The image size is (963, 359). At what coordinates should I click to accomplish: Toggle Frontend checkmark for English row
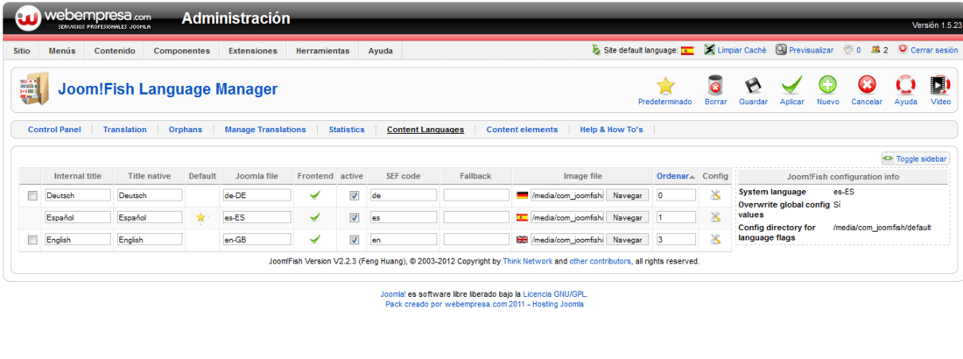coord(315,239)
